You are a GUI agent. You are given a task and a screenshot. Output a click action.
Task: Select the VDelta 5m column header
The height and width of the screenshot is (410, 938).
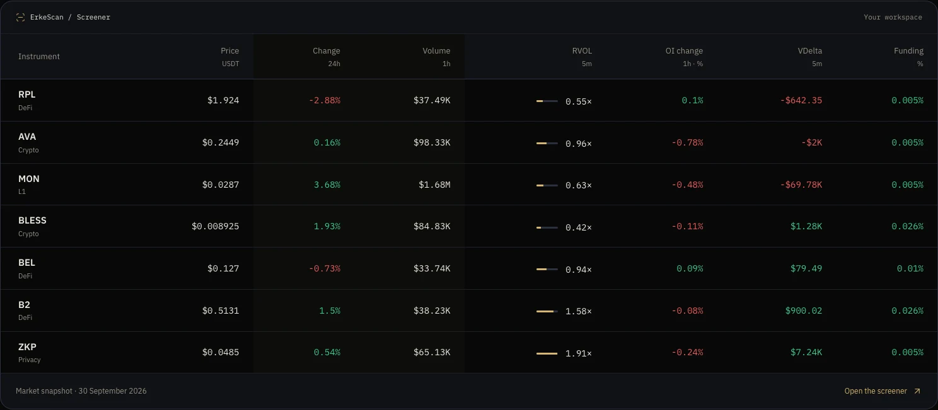(x=809, y=57)
